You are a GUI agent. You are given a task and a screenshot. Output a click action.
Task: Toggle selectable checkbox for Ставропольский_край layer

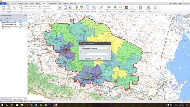coord(22,24)
